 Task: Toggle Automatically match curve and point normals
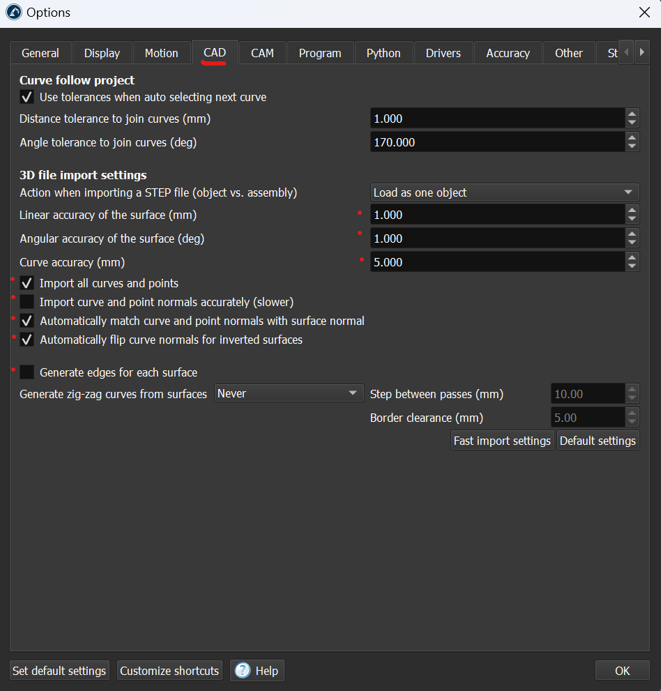coord(27,321)
